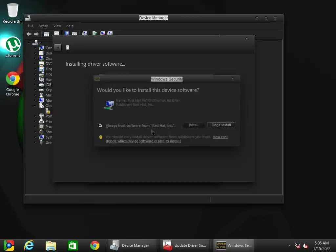336x252 pixels.
Task: Click the blue Help question-mark toolbar icon
Action: click(x=67, y=33)
